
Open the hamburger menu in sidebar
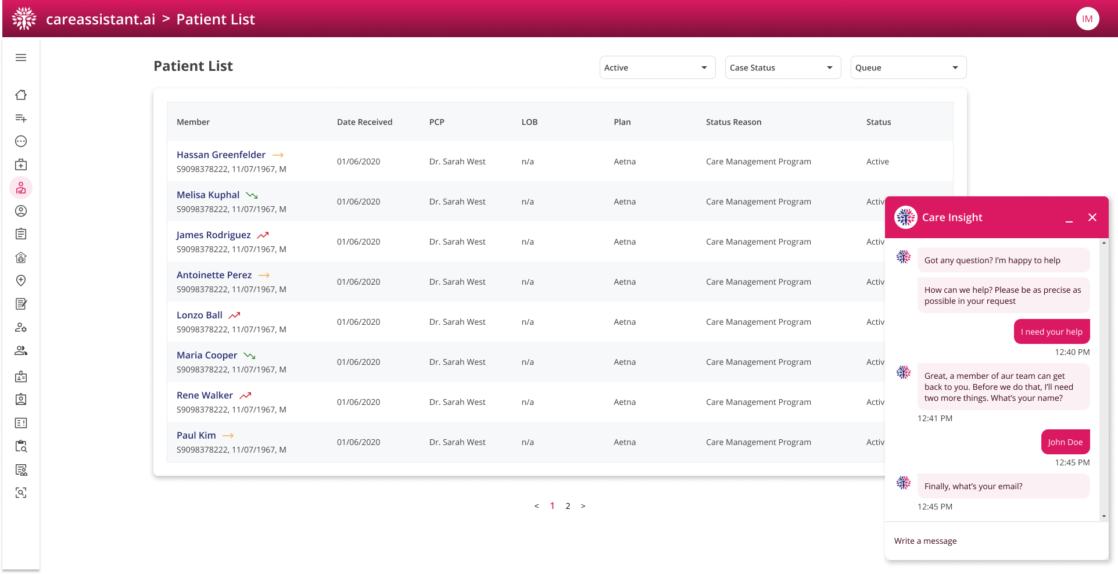tap(21, 58)
